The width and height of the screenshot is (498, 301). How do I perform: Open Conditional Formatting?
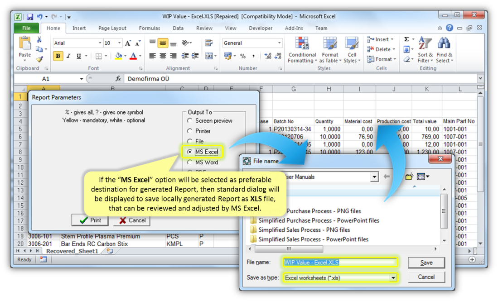point(302,49)
